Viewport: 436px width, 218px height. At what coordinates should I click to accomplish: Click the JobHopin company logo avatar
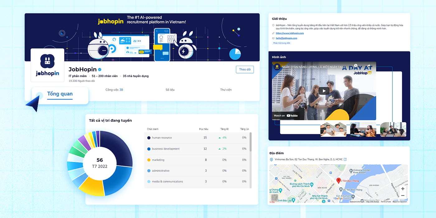47,65
